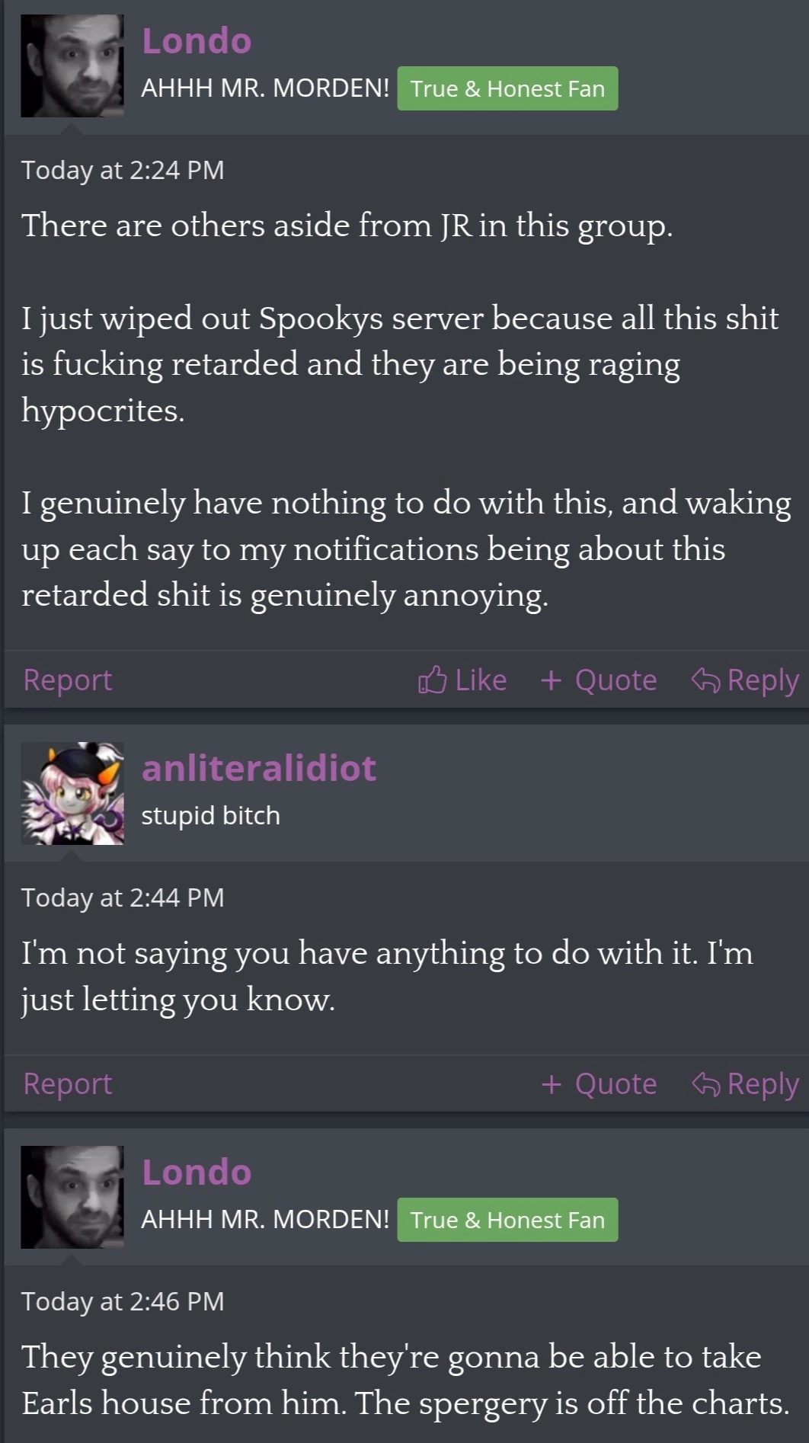
Task: Open Londo's profile from the top username
Action: click(197, 41)
